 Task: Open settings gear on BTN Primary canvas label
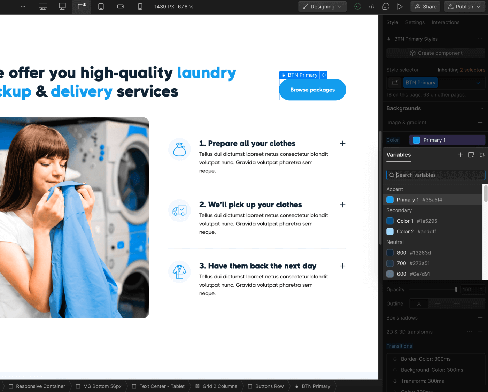point(324,75)
